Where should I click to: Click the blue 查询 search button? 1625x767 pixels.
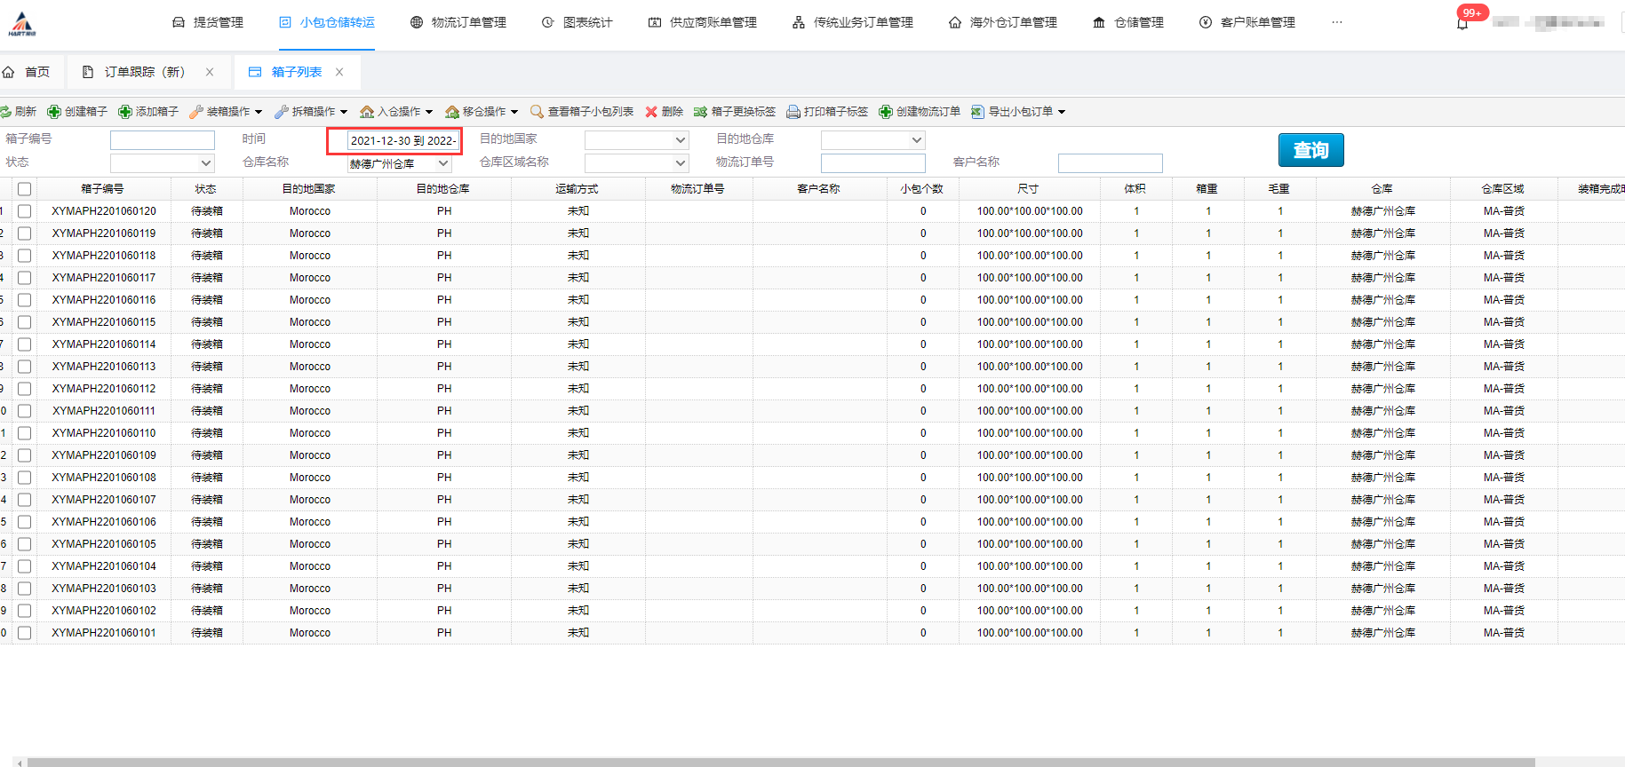[x=1310, y=150]
